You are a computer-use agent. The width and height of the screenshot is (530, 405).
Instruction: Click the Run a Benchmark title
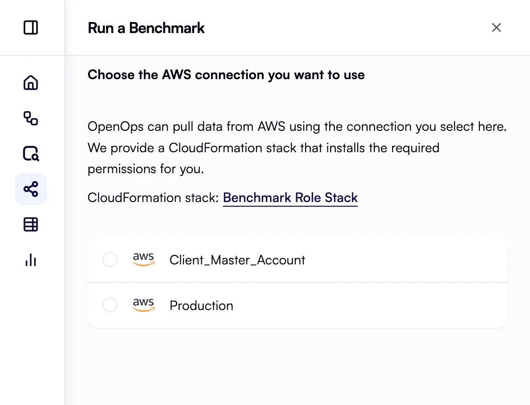pos(146,28)
